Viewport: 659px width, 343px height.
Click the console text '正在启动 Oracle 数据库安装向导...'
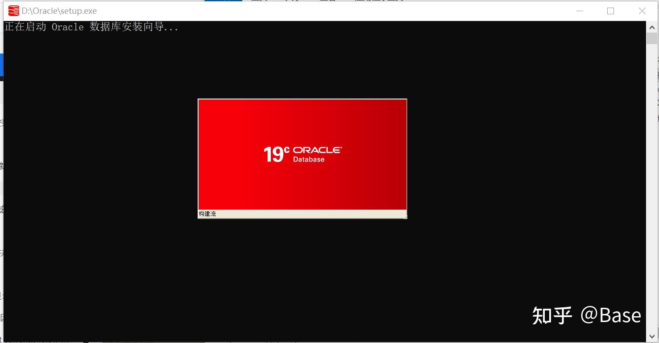click(91, 27)
